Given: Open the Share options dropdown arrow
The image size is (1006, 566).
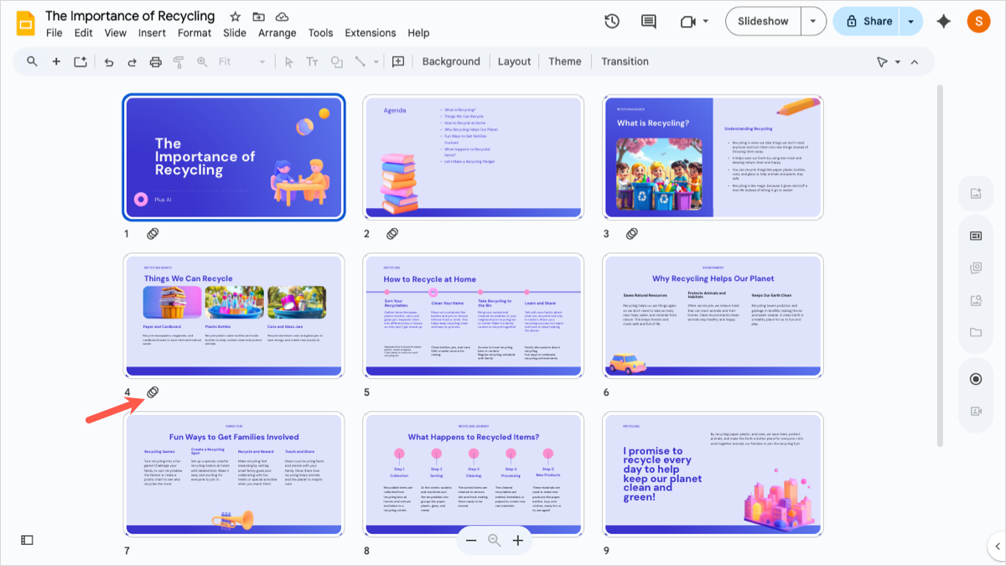Looking at the screenshot, I should pyautogui.click(x=910, y=21).
